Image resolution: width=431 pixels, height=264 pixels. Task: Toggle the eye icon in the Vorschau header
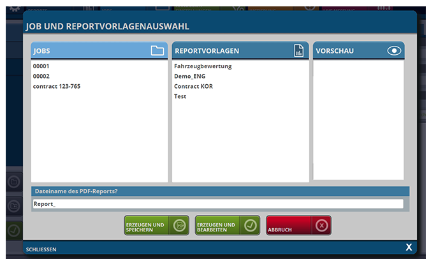(x=394, y=51)
